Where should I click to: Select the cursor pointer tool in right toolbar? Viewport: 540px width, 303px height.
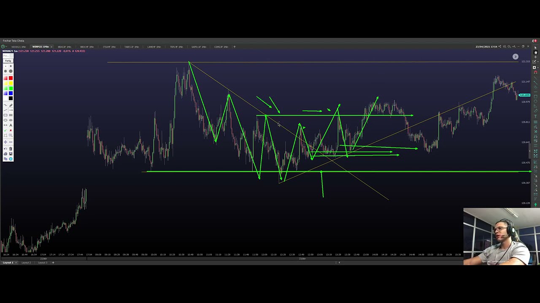pyautogui.click(x=535, y=47)
